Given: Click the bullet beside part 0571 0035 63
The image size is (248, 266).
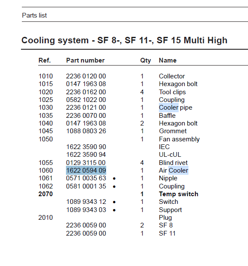Looking at the screenshot, I should pyautogui.click(x=114, y=179).
